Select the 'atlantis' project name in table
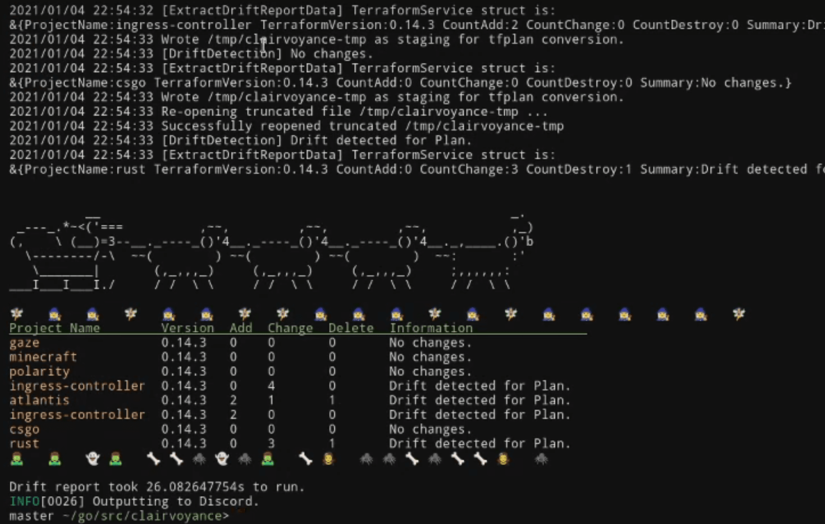 coord(39,400)
